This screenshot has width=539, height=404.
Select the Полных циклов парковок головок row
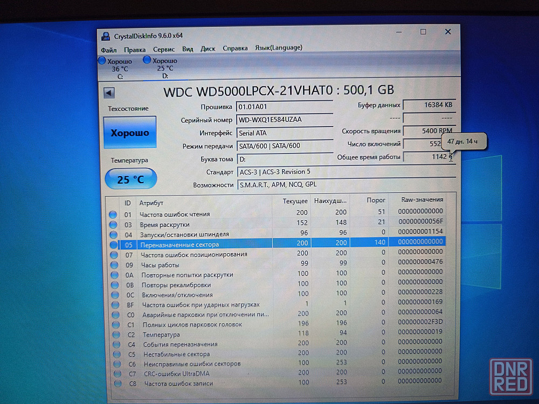coord(278,324)
